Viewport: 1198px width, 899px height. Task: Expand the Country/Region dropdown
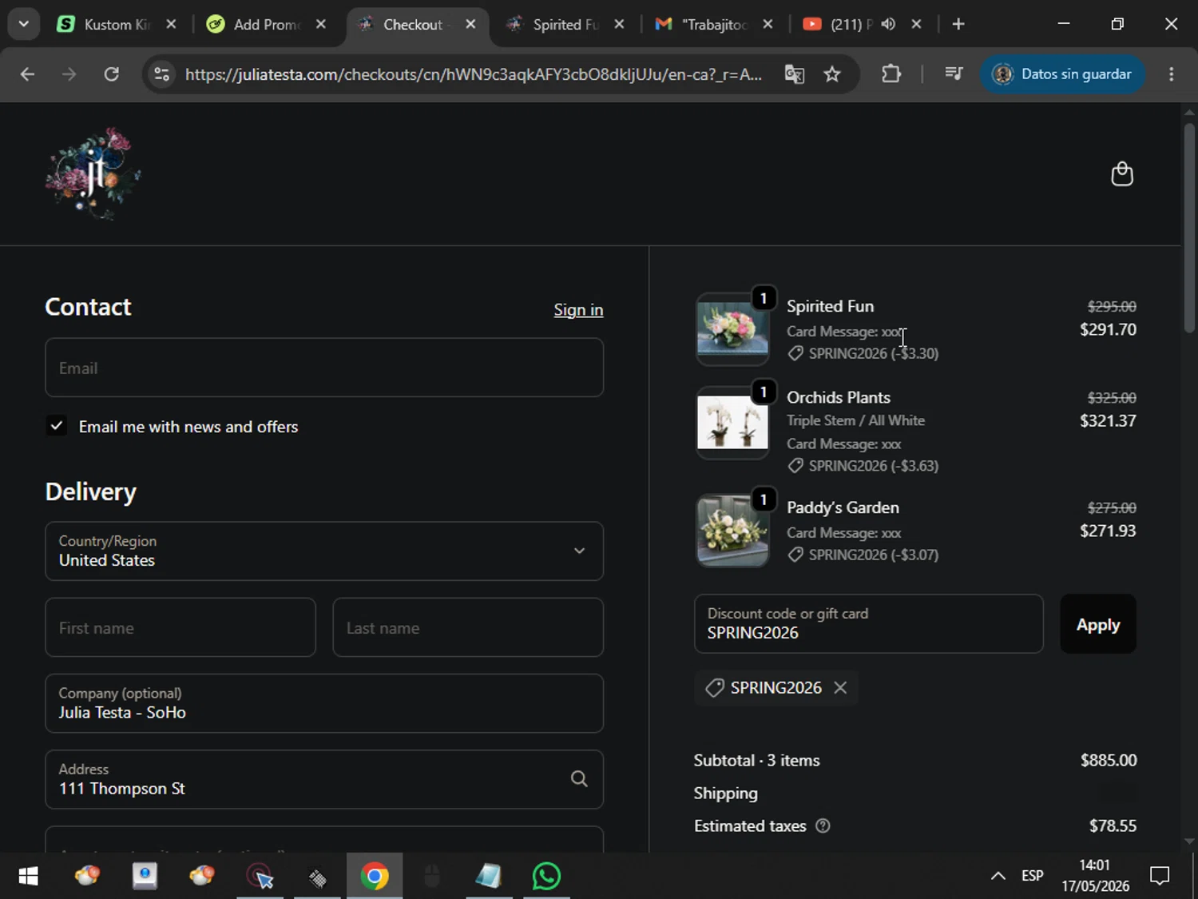[x=324, y=551]
